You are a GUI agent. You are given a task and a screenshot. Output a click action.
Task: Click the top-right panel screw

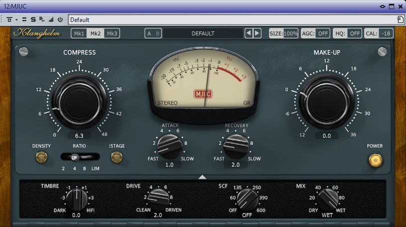(x=382, y=51)
